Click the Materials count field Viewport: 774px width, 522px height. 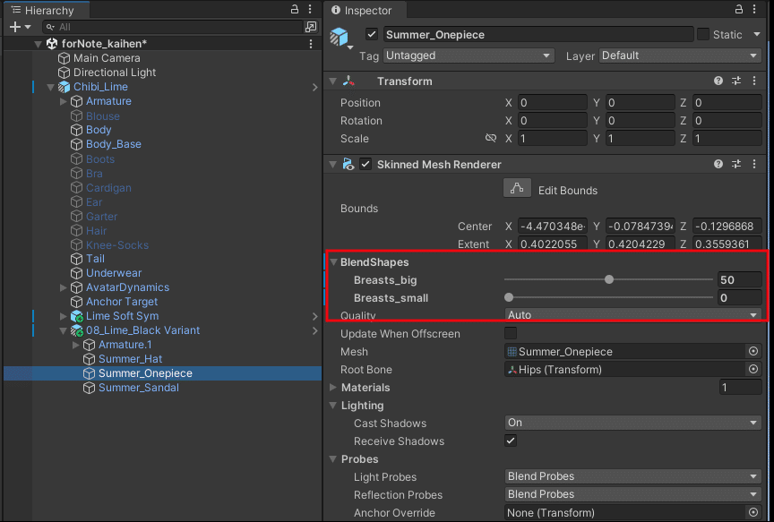(740, 388)
